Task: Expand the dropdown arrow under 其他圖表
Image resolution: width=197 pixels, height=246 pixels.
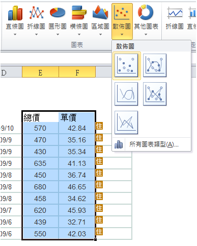Action: pos(146,34)
